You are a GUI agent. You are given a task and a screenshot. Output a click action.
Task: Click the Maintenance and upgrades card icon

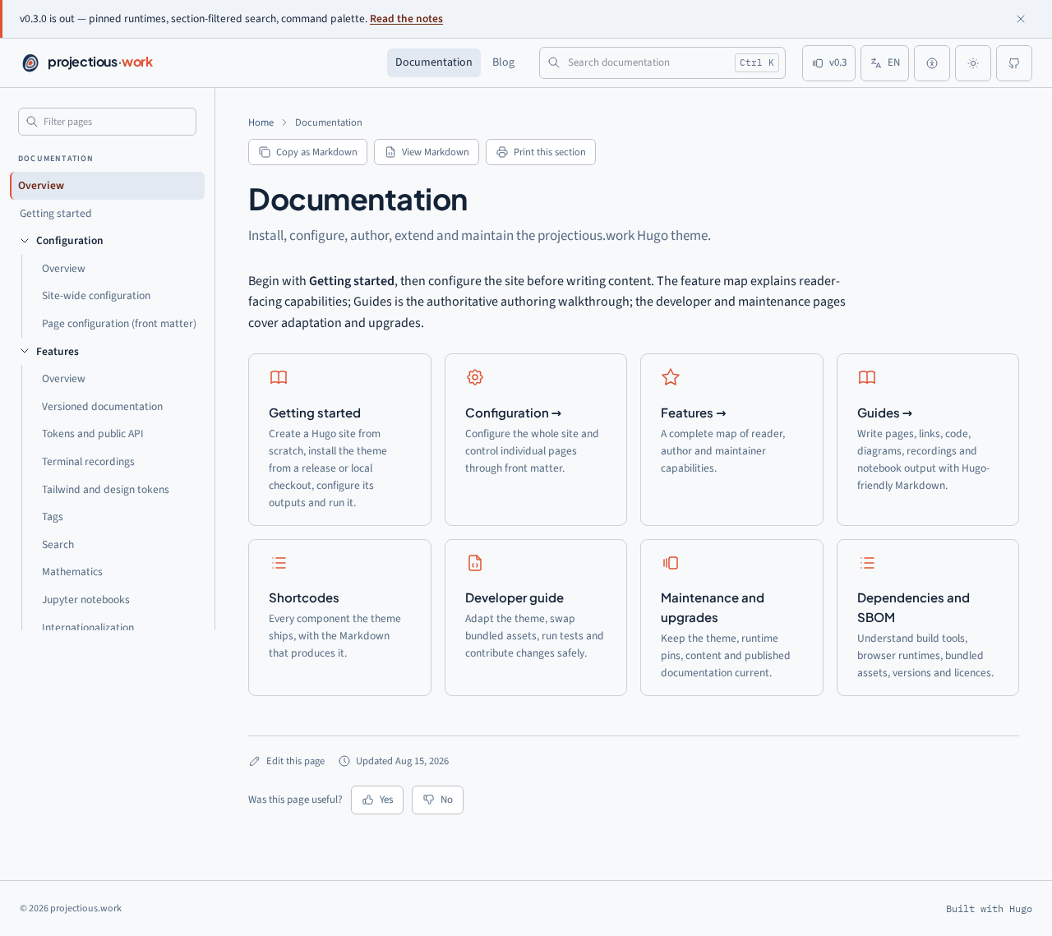click(x=671, y=563)
